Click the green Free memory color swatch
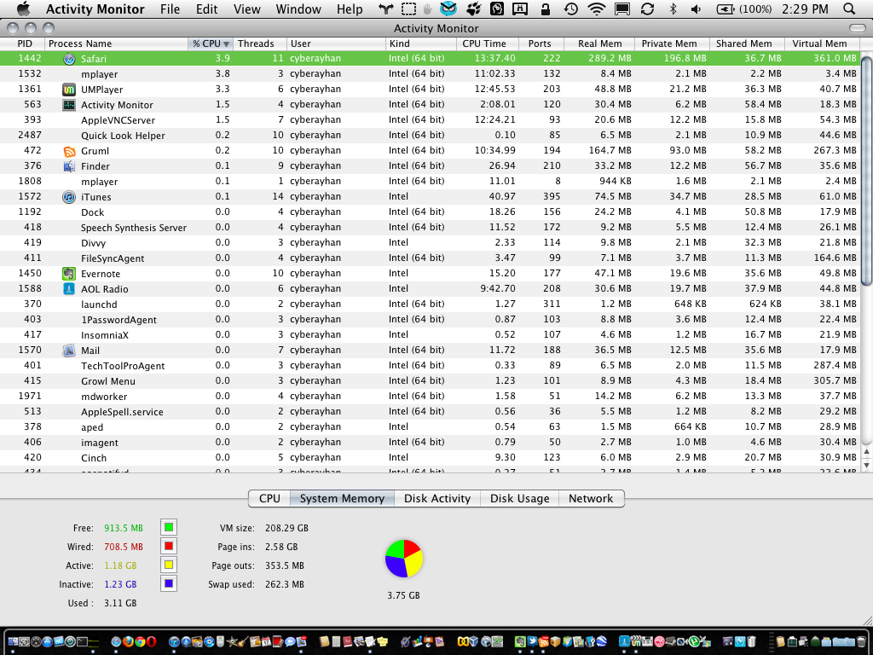The image size is (873, 655). 169,527
